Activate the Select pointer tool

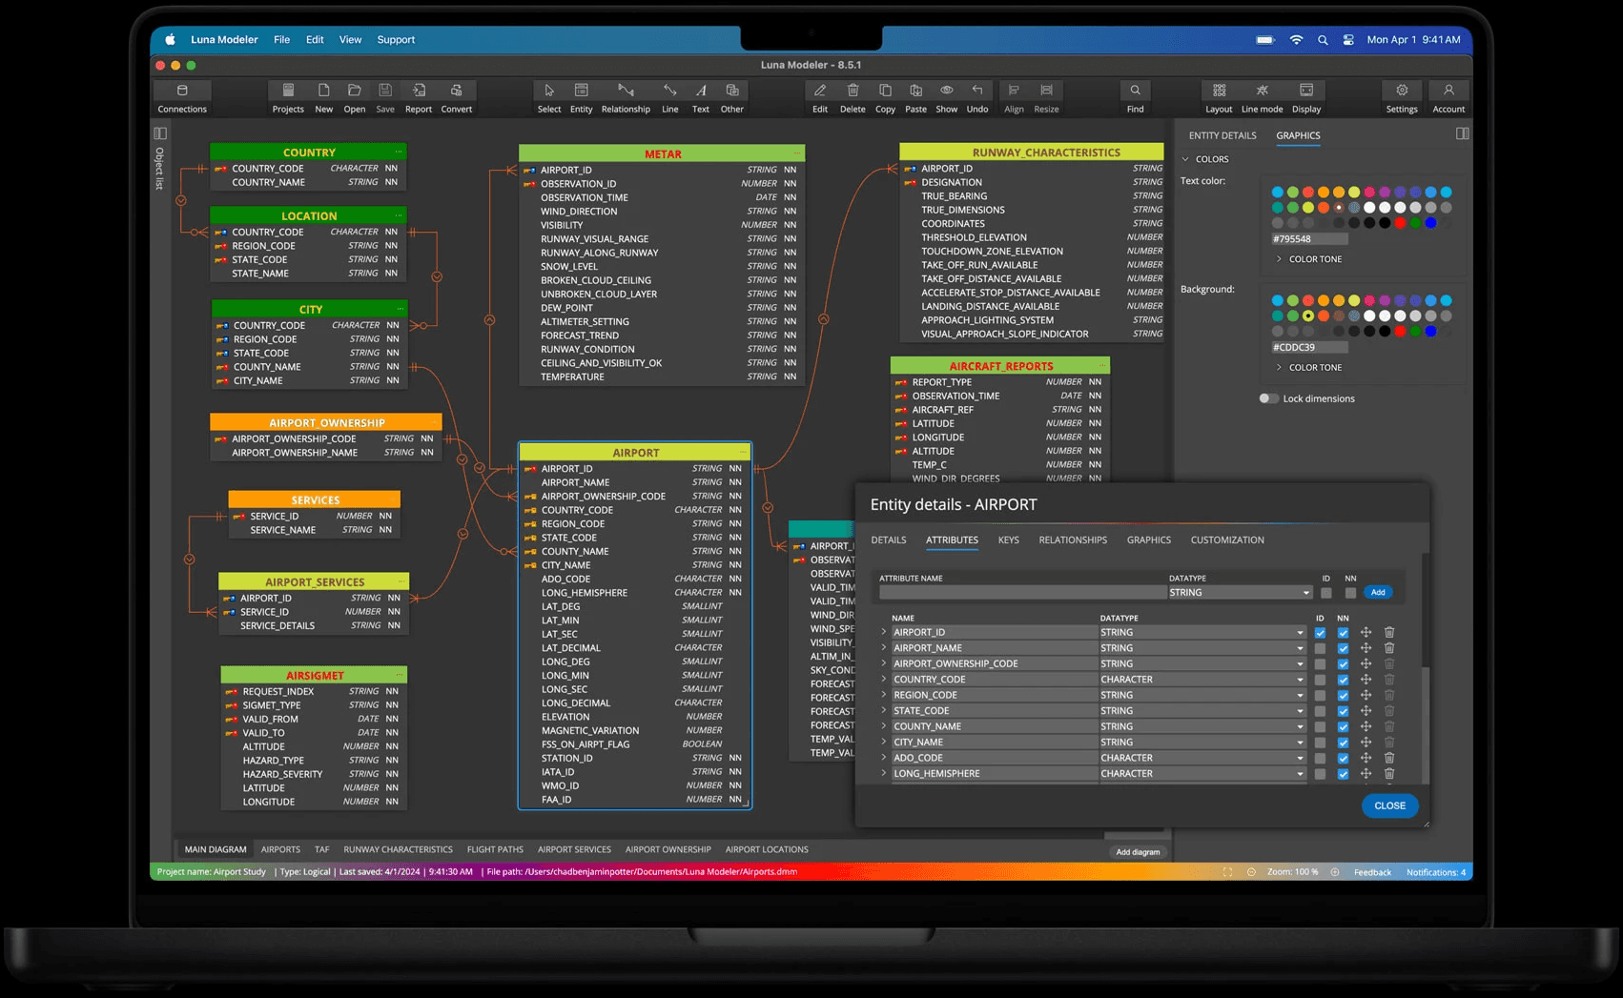point(549,91)
